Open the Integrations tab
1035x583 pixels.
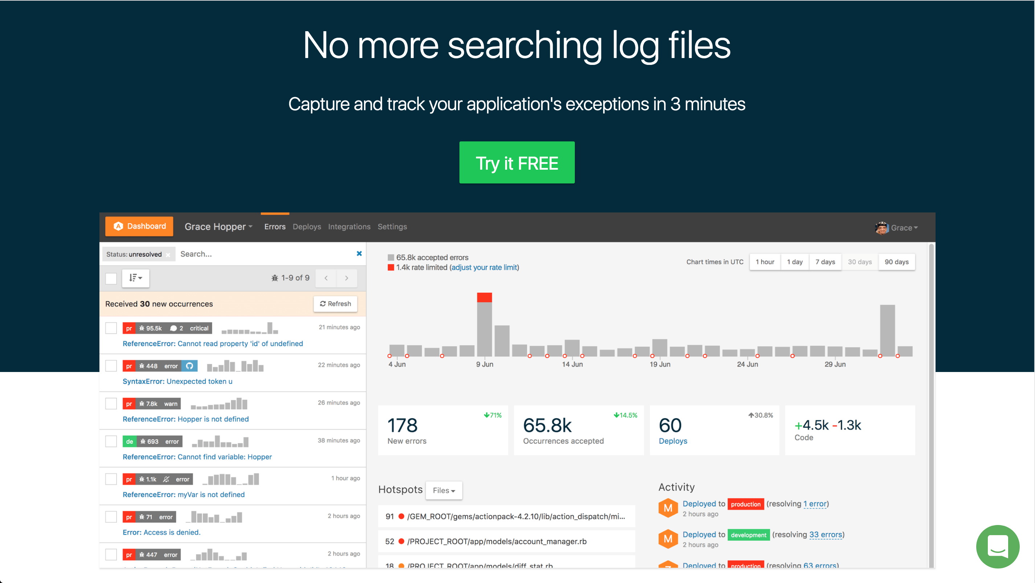point(349,227)
